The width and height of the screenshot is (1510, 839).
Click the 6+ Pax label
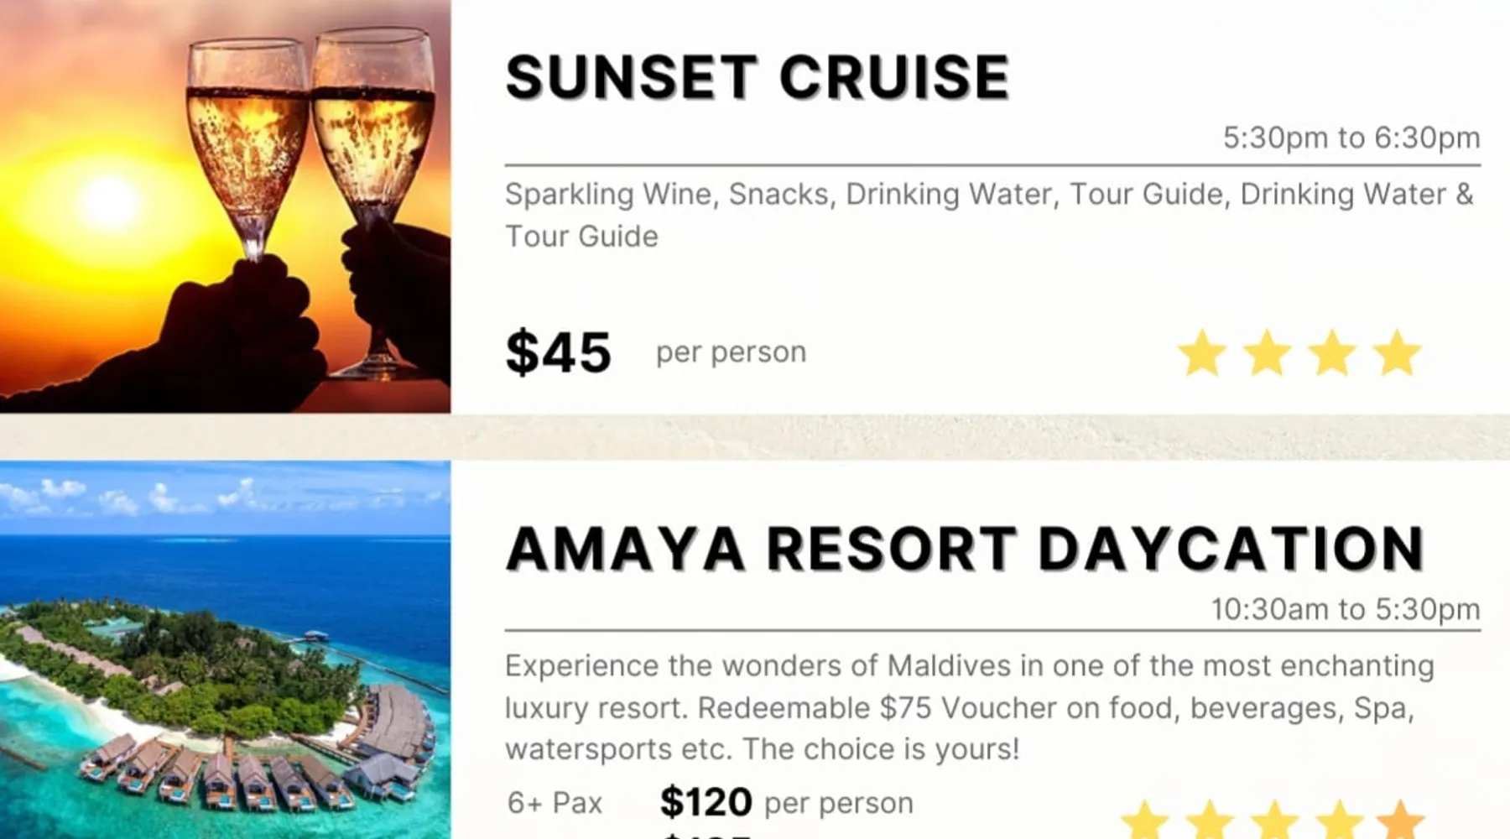[555, 803]
